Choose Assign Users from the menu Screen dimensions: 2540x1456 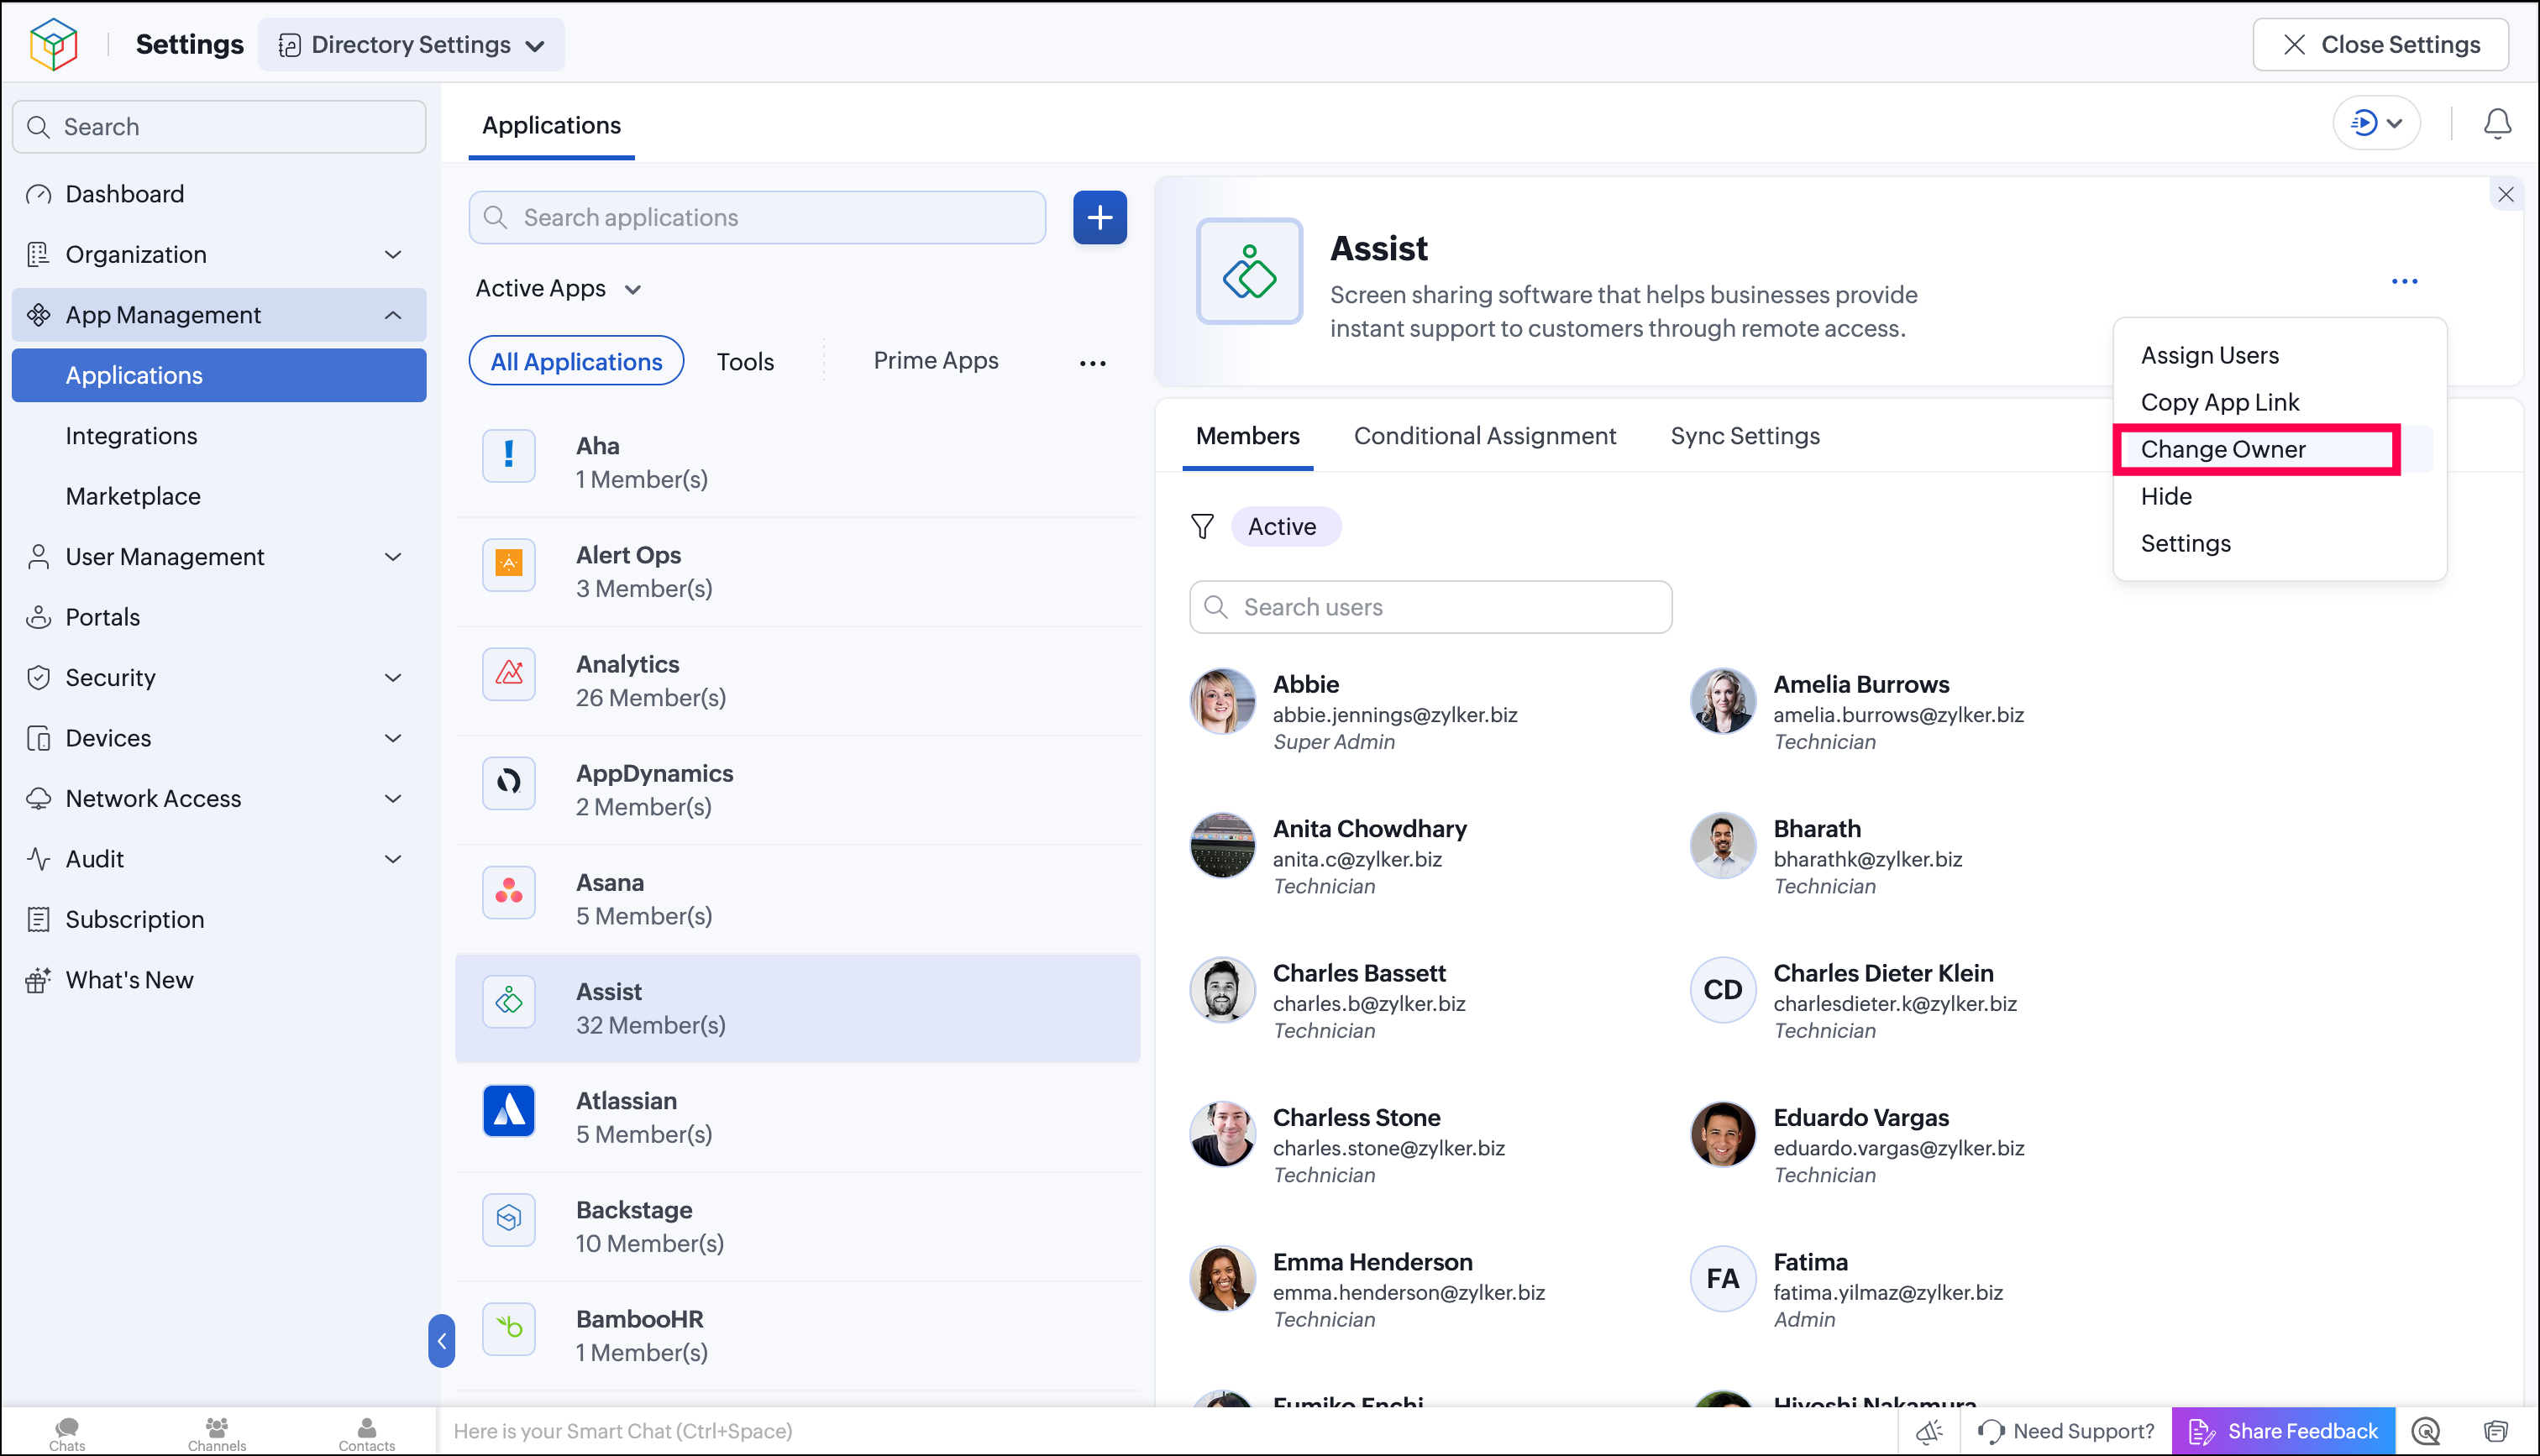coord(2209,355)
